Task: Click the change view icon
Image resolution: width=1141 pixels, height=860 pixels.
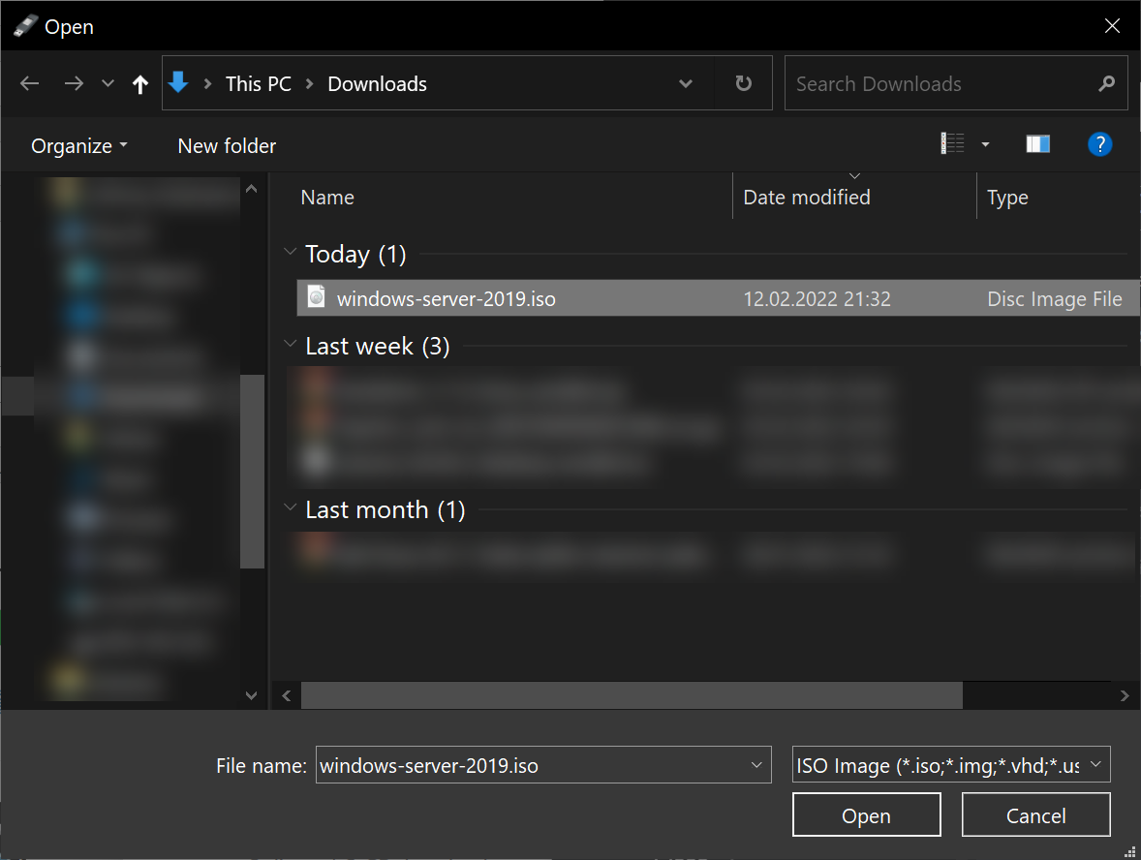Action: [953, 144]
